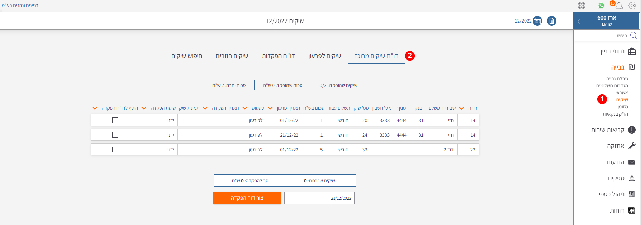Switch to the שיקים חוזרים tab
Viewport: 641px width, 225px height.
232,56
